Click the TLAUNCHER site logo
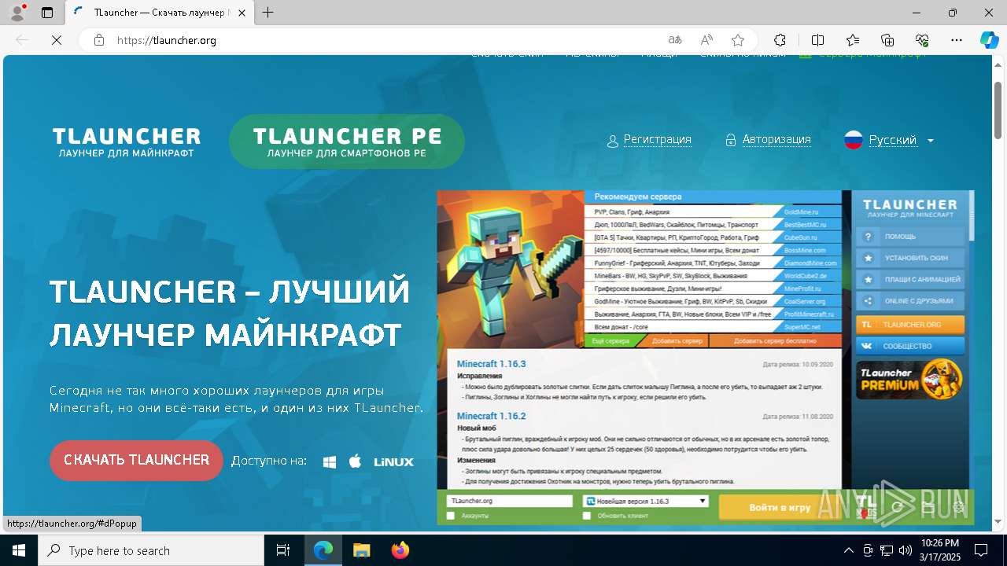Viewport: 1007px width, 566px height. click(x=127, y=142)
